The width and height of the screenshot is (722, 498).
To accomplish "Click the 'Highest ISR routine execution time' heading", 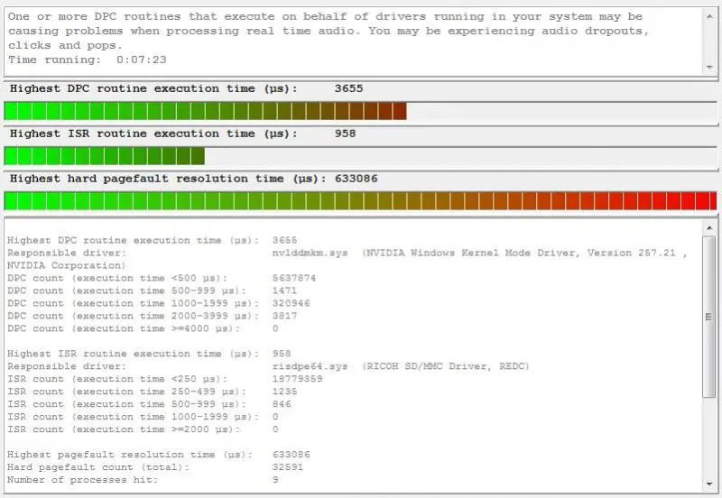I will 153,134.
